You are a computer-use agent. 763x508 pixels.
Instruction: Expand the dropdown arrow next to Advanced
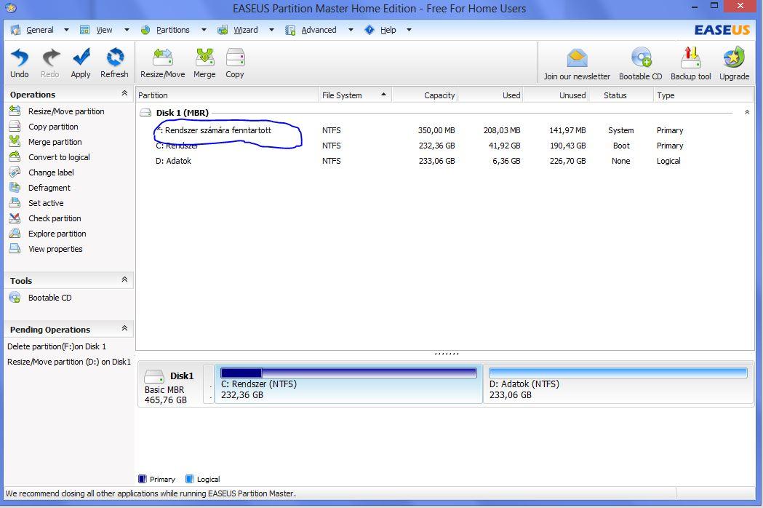point(351,30)
